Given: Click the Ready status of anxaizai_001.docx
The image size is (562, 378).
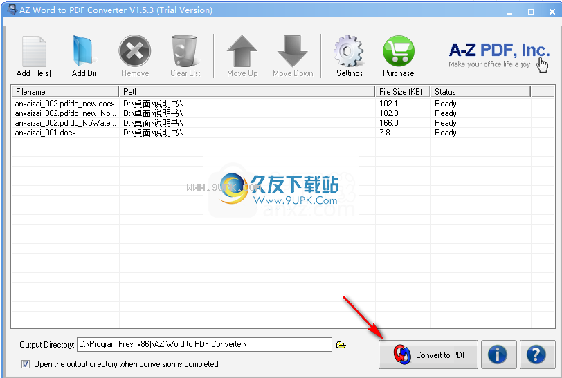Looking at the screenshot, I should click(x=446, y=133).
